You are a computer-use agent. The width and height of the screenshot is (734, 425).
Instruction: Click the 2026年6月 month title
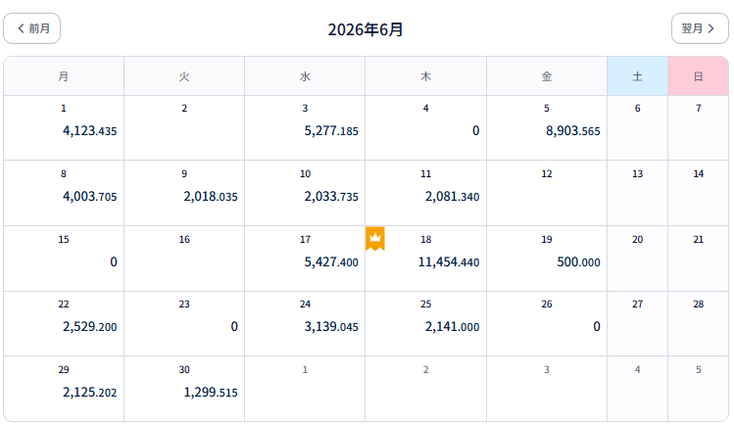(x=366, y=29)
